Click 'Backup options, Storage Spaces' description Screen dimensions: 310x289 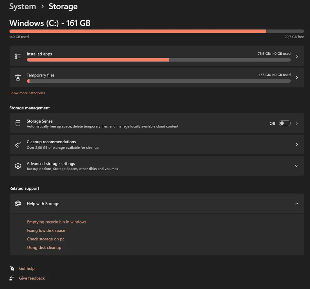pos(72,169)
